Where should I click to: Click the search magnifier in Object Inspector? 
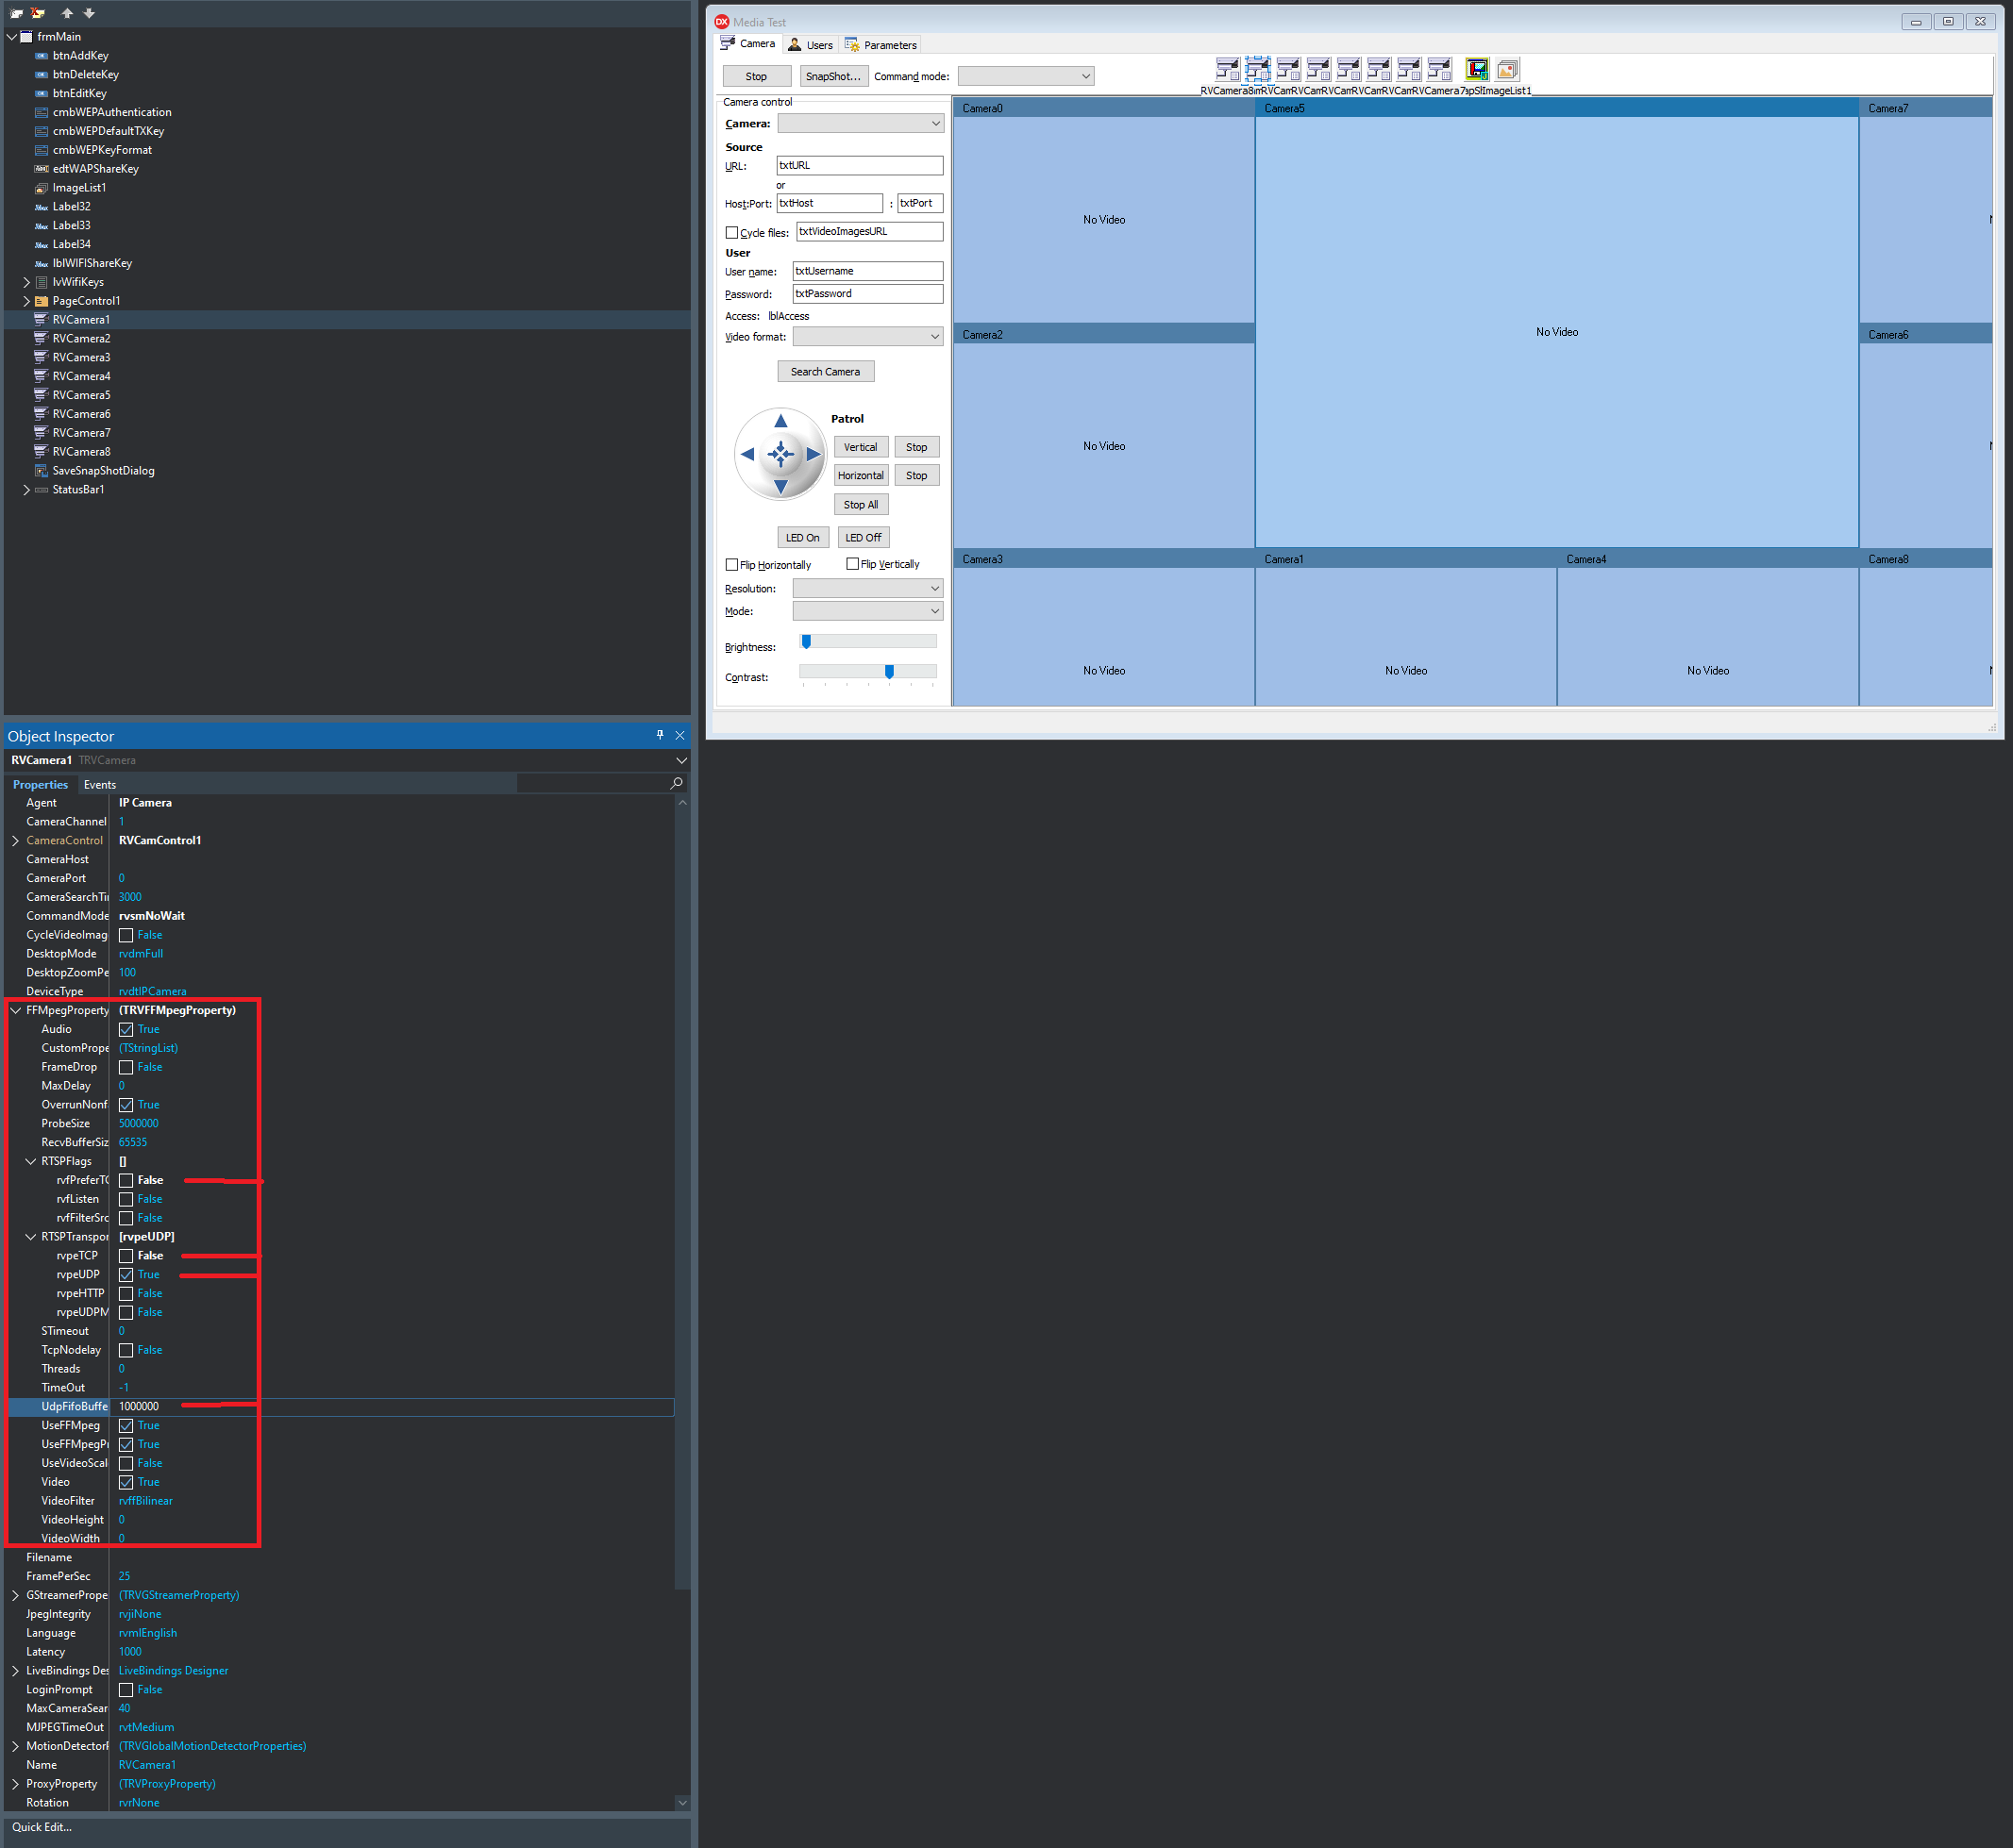[x=677, y=783]
